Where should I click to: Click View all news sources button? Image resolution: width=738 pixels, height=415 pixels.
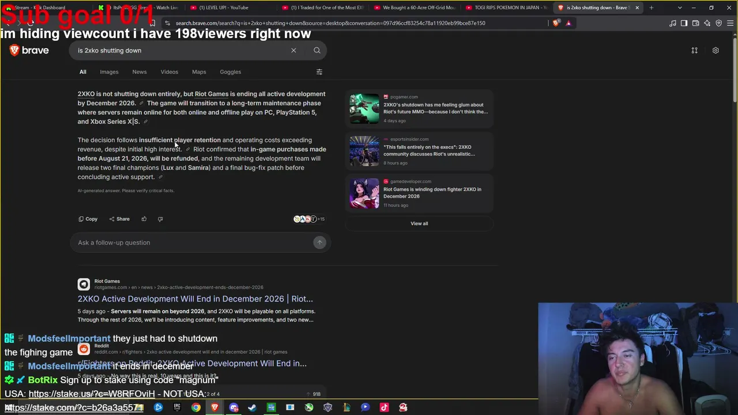[419, 224]
